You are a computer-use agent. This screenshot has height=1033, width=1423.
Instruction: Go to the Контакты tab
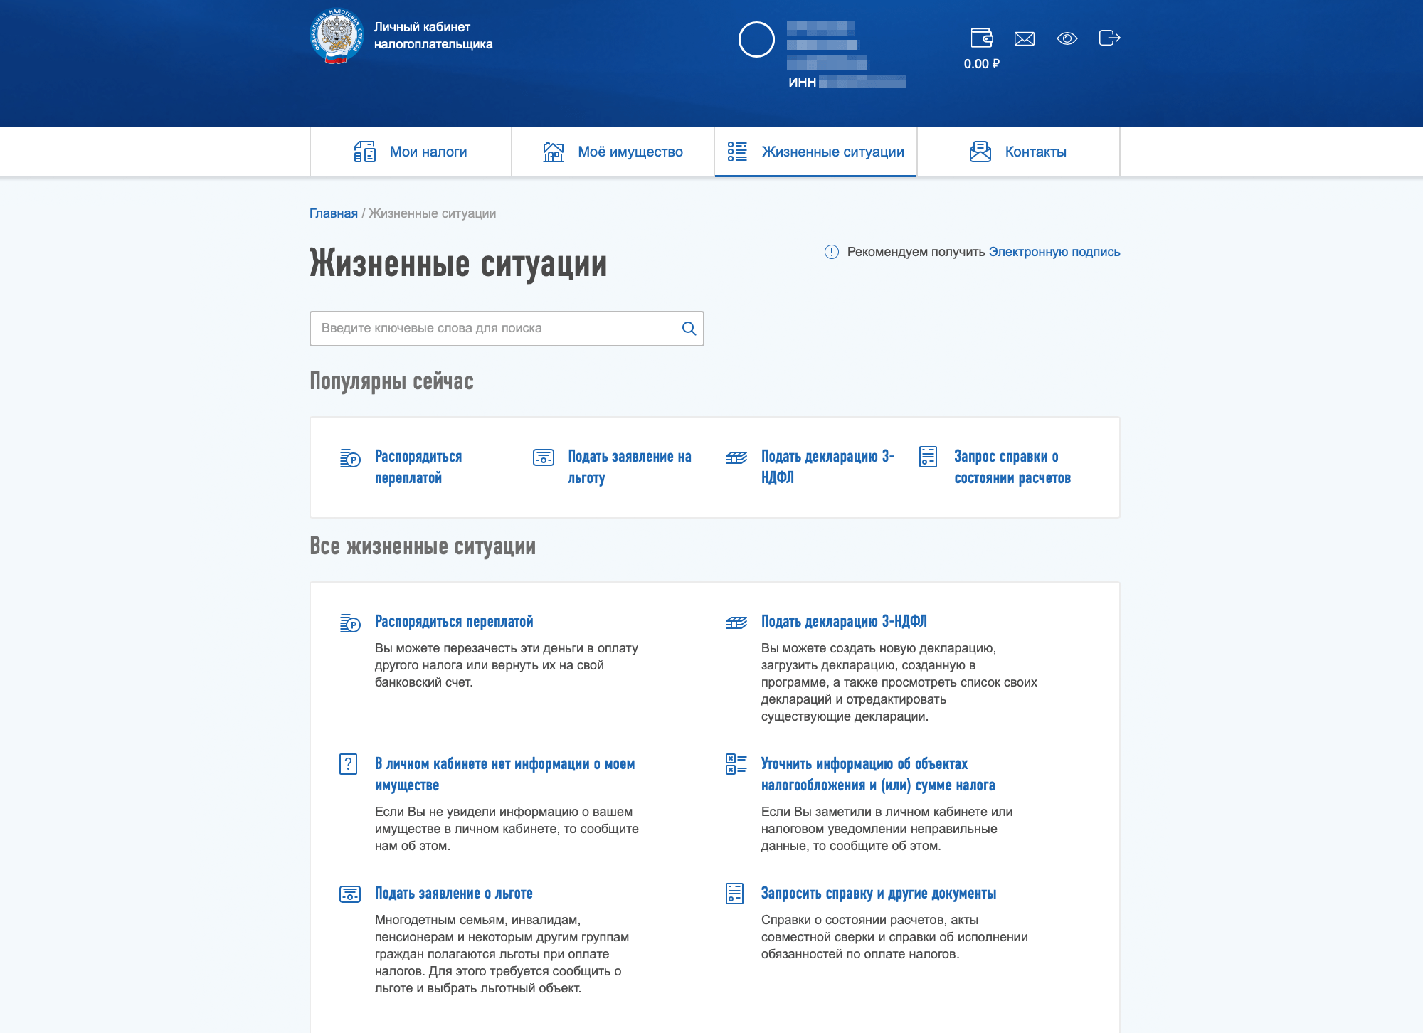1018,152
